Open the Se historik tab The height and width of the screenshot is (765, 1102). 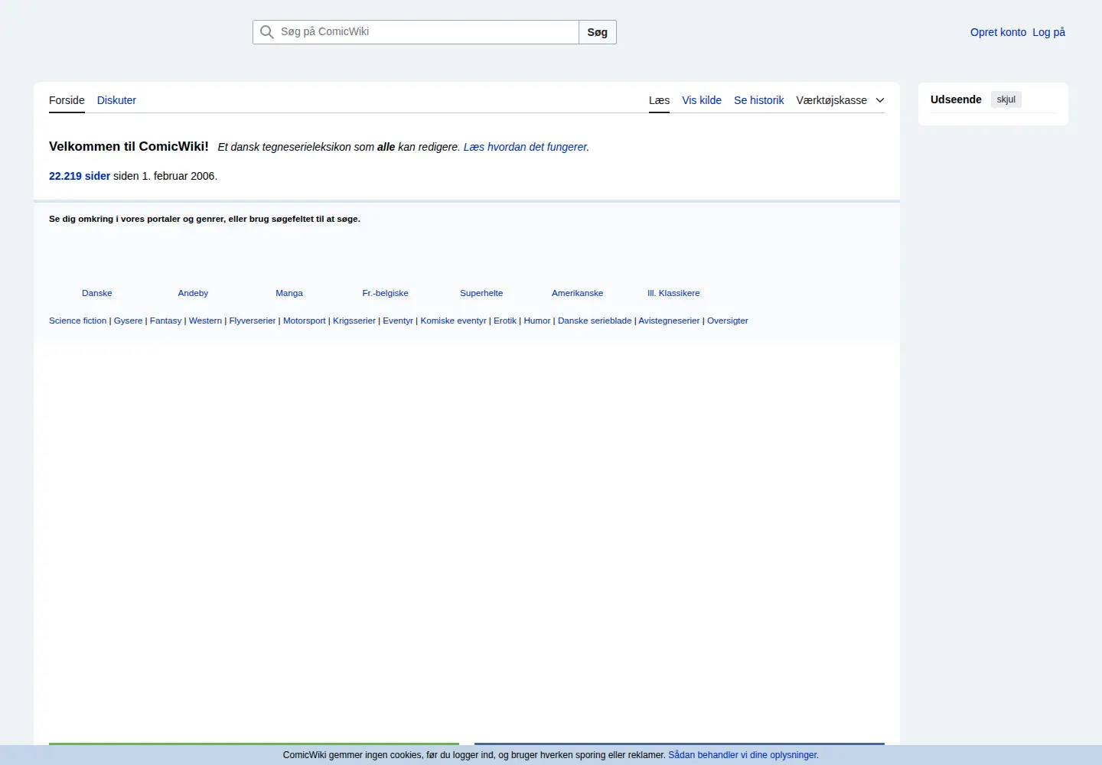point(758,100)
